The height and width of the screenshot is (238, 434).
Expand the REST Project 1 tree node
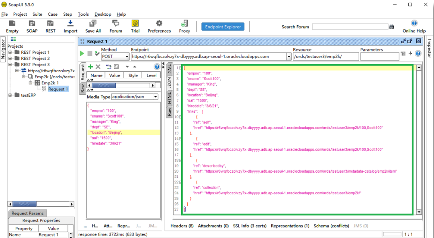[10, 52]
